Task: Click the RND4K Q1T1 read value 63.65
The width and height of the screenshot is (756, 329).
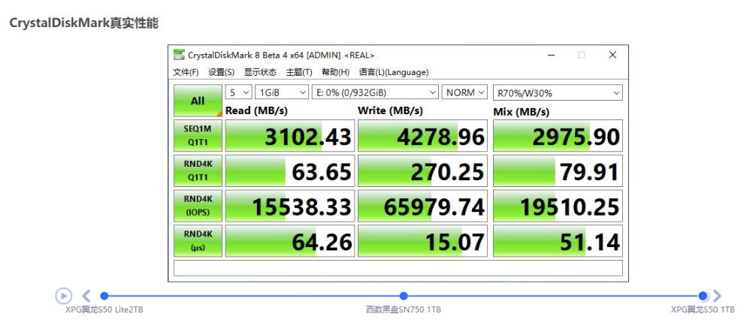Action: 290,171
